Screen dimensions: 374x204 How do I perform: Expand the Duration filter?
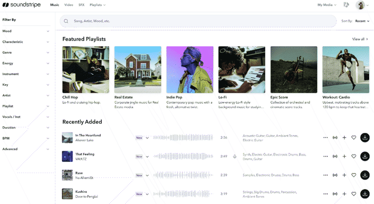point(26,128)
